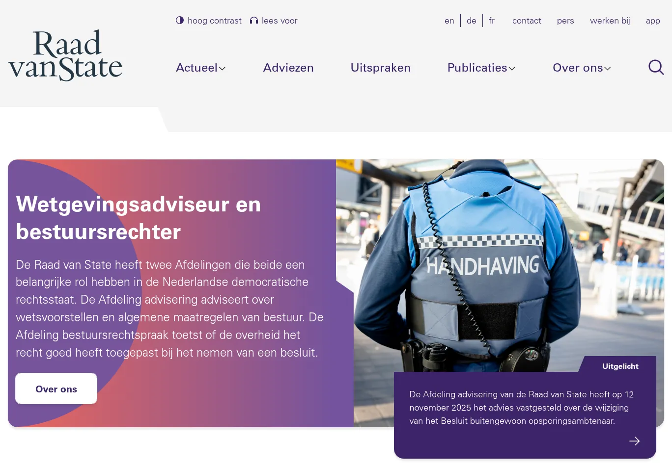Click the search magnifier icon
672x466 pixels.
656,67
